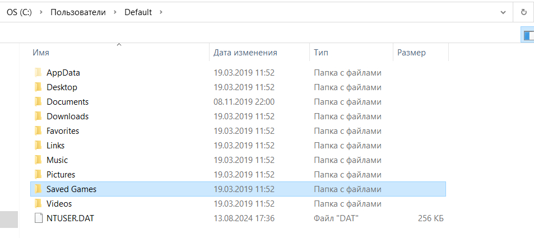
Task: Click the Downloads folder icon
Action: (x=38, y=116)
